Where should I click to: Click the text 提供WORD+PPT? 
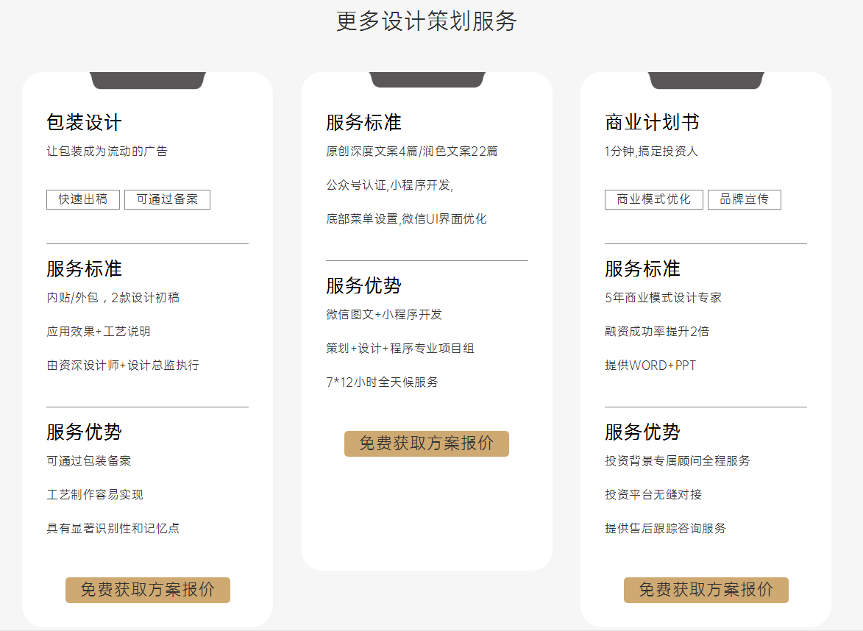(x=650, y=365)
